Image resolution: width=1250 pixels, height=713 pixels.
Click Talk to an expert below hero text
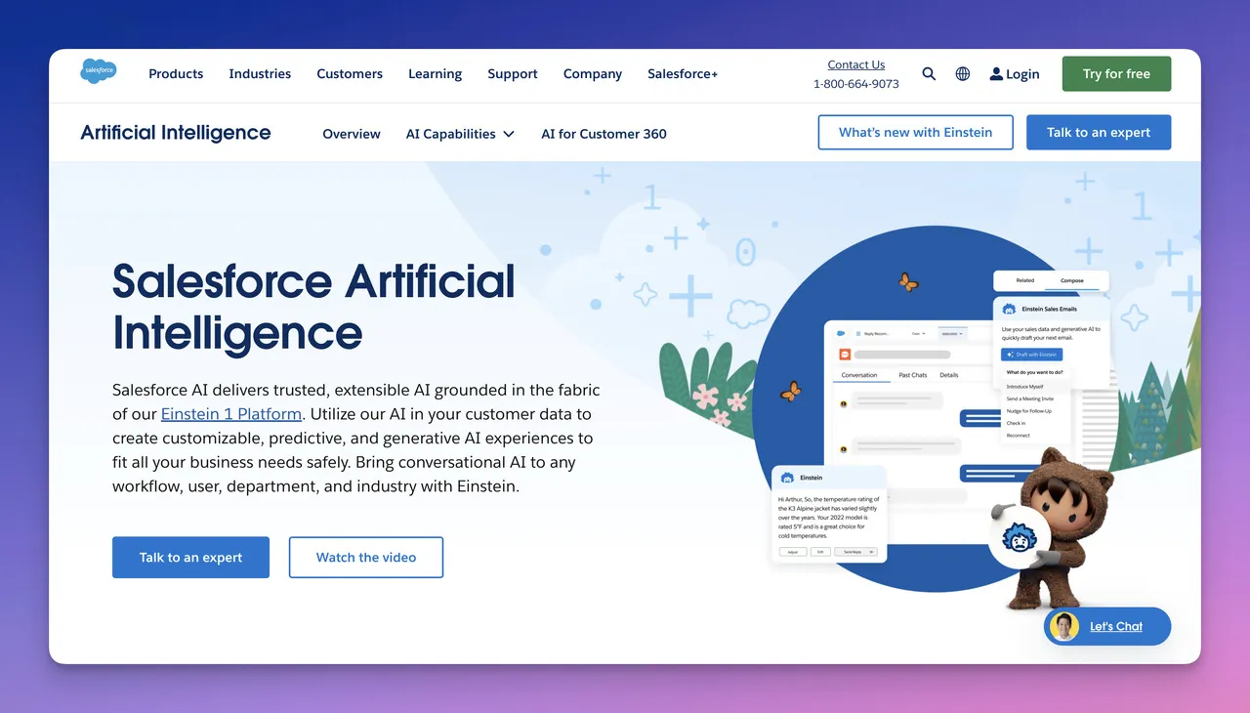[190, 557]
